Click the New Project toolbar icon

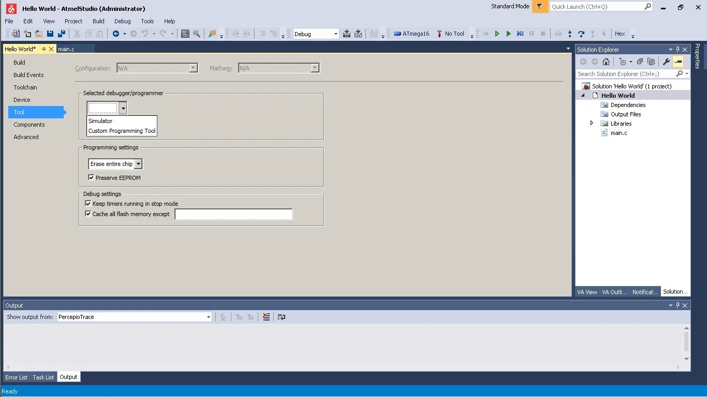coord(16,34)
